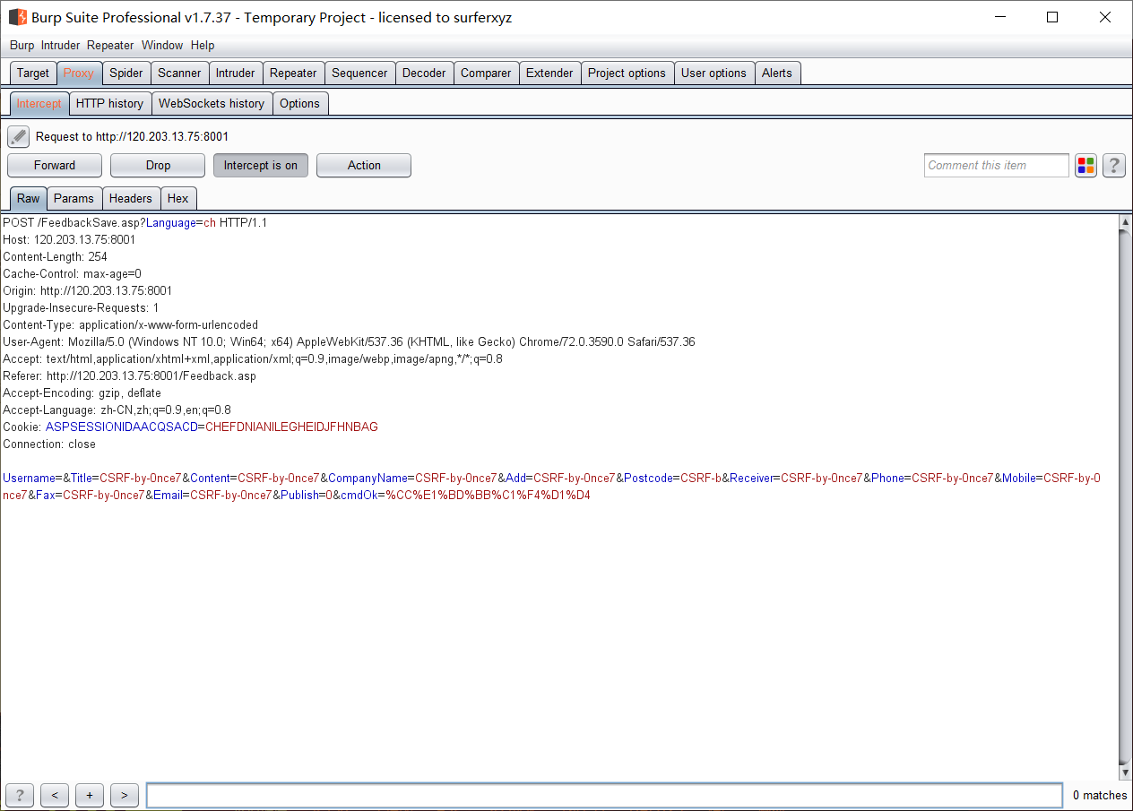Click the Content-Length: 254 header line
Image resolution: width=1133 pixels, height=811 pixels.
pyautogui.click(x=55, y=257)
